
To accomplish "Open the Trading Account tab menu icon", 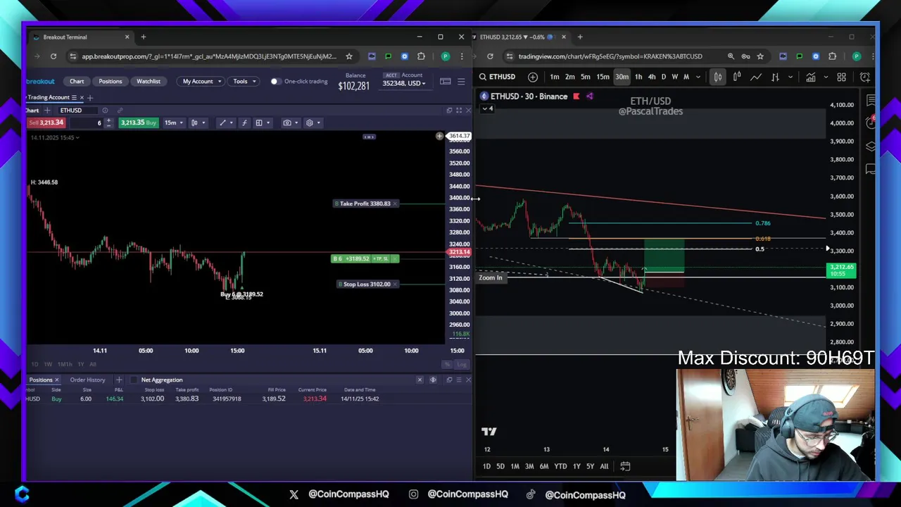I will tap(74, 97).
